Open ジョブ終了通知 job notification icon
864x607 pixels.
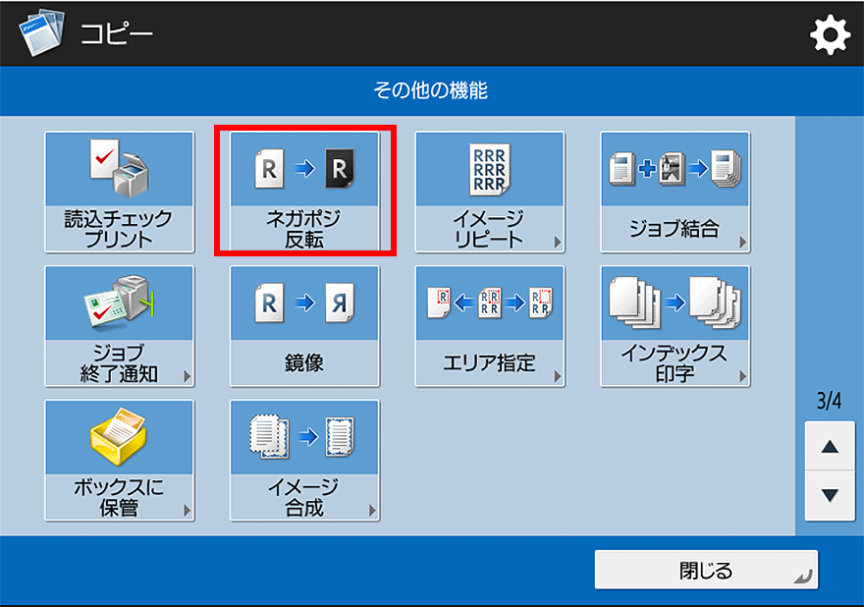pyautogui.click(x=119, y=303)
